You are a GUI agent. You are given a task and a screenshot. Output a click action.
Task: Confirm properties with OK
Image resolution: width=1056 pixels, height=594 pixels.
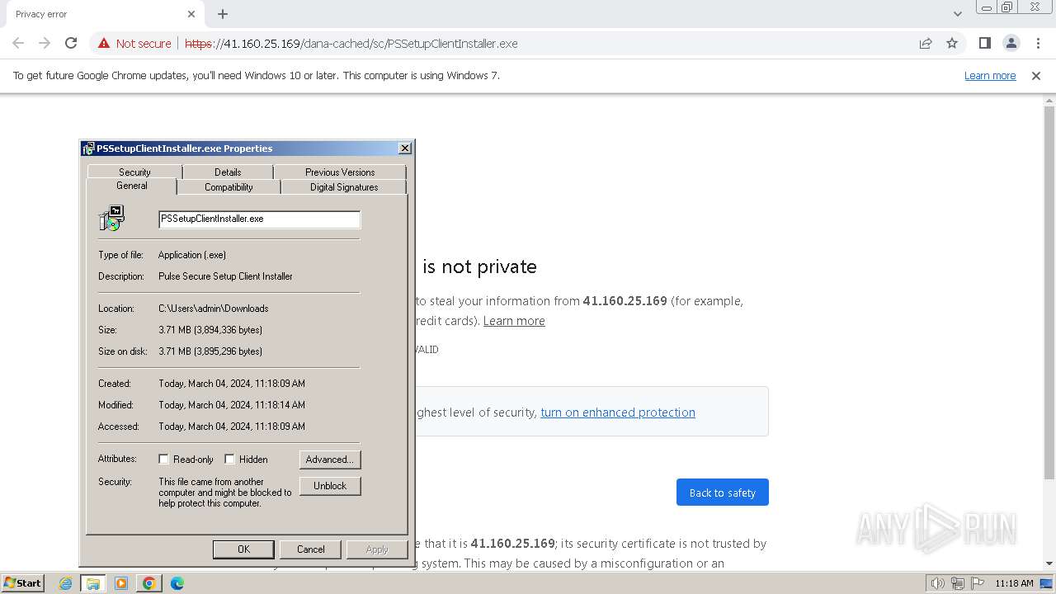pos(243,549)
